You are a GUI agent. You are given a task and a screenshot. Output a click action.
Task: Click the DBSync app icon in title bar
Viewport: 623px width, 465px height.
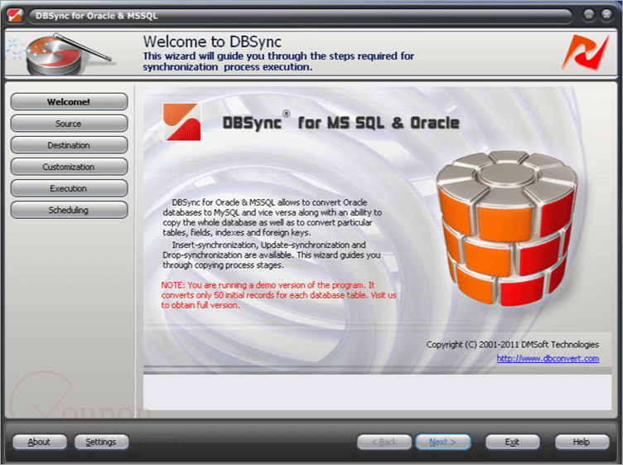[x=16, y=16]
